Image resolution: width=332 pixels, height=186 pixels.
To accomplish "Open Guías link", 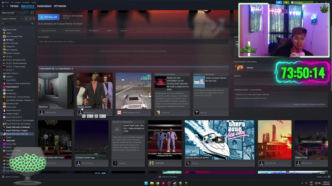I will click(109, 30).
